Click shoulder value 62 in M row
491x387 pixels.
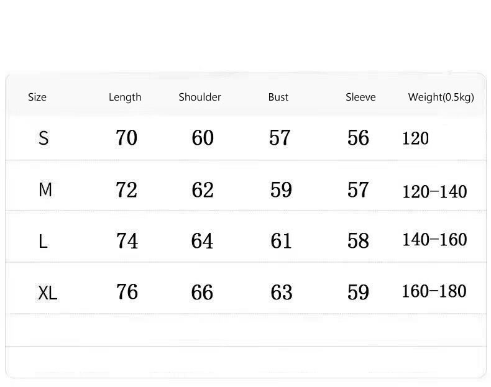203,190
